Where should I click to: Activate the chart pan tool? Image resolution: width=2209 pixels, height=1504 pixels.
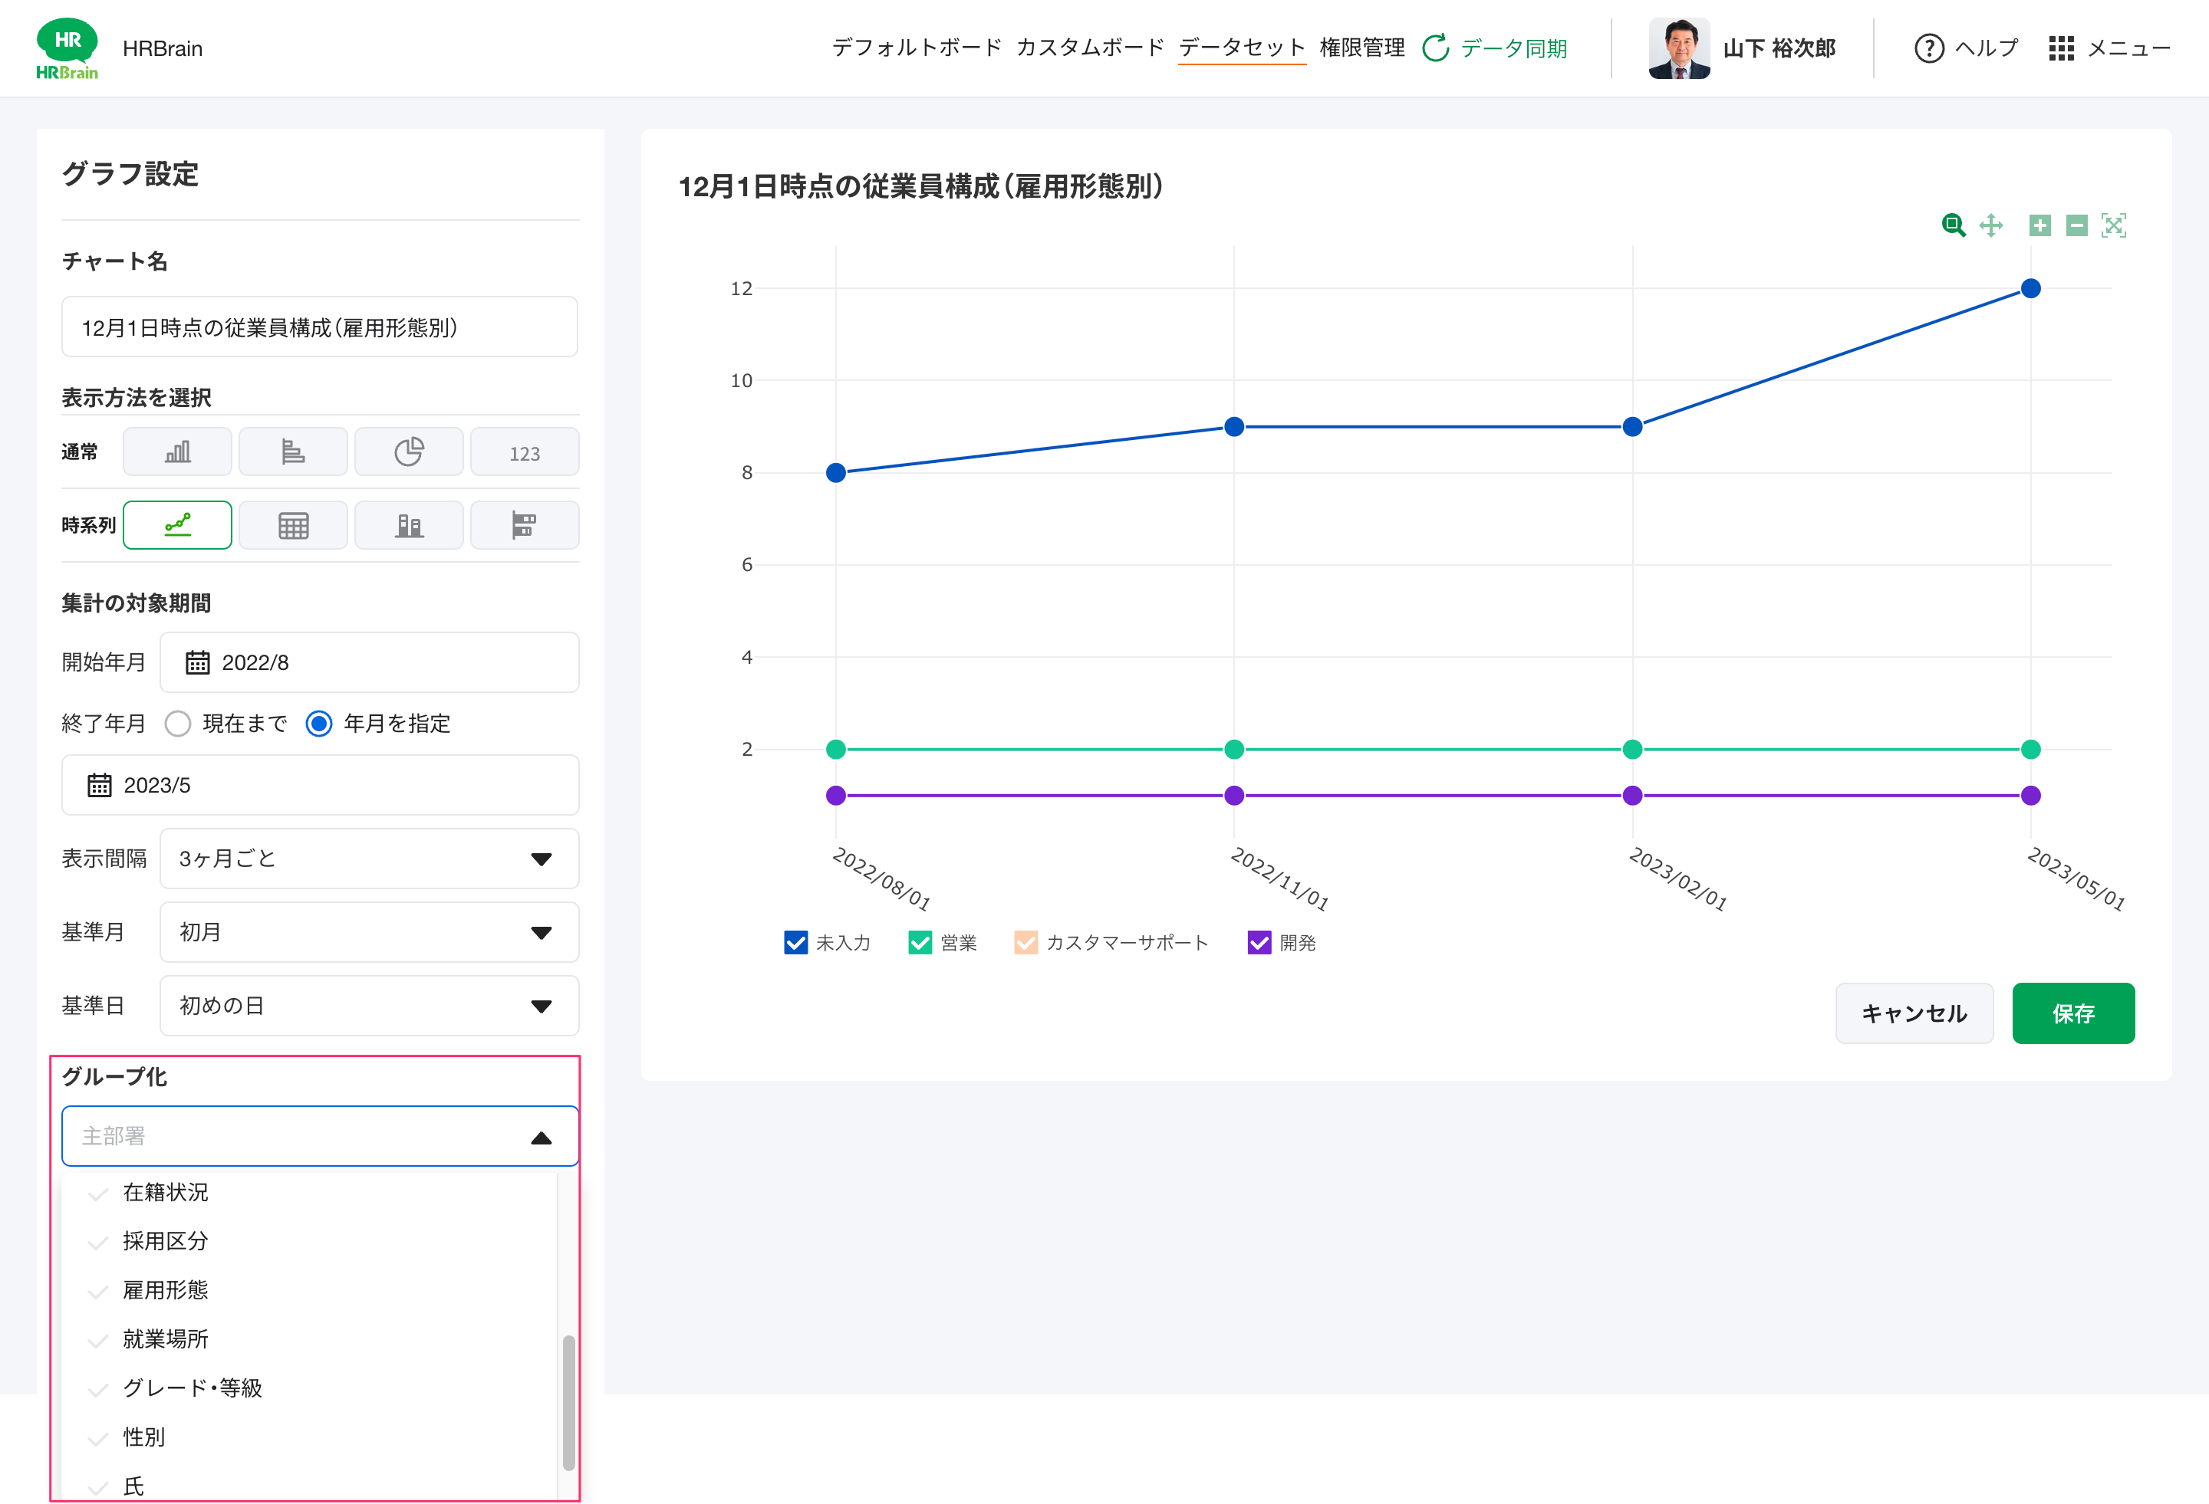tap(1990, 225)
